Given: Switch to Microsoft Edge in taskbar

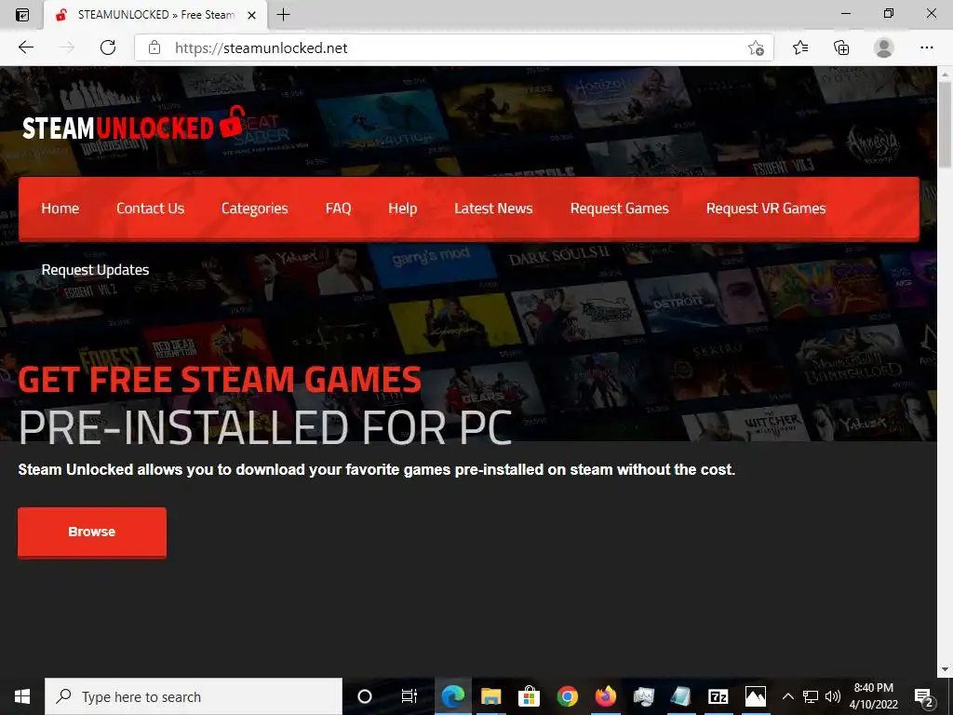Looking at the screenshot, I should pos(453,696).
